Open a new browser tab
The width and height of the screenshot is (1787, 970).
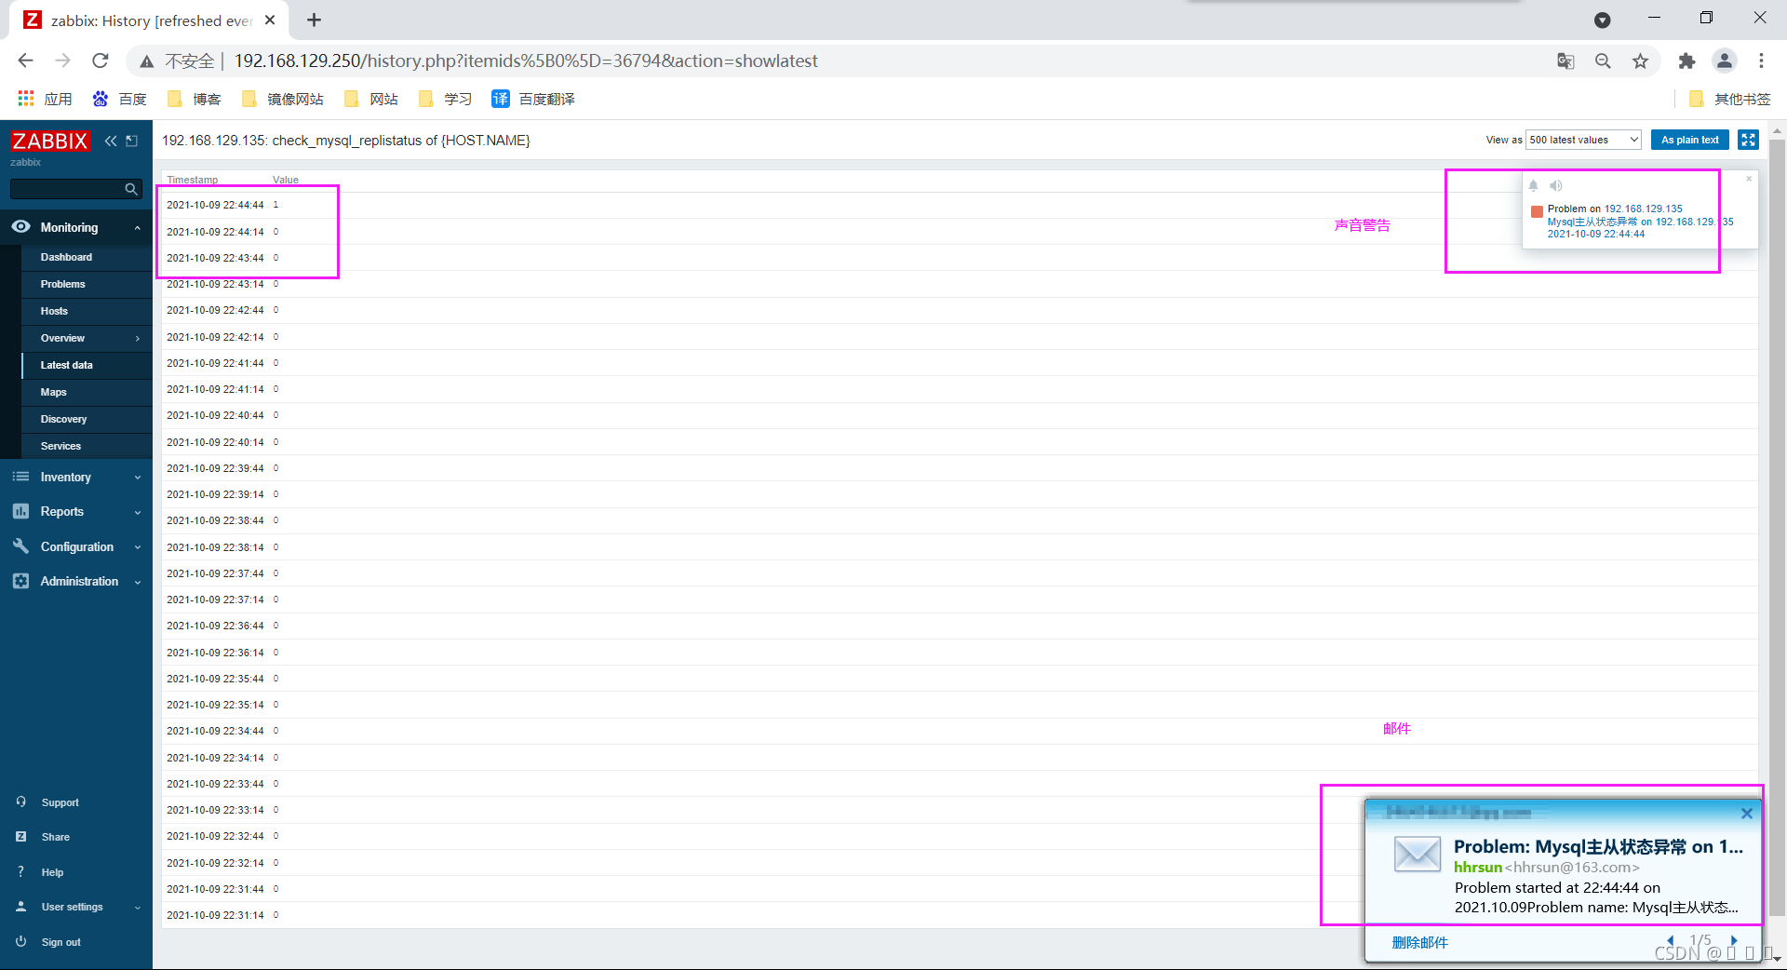click(314, 20)
